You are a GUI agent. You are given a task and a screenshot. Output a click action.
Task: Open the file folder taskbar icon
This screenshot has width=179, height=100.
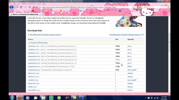[43, 98]
